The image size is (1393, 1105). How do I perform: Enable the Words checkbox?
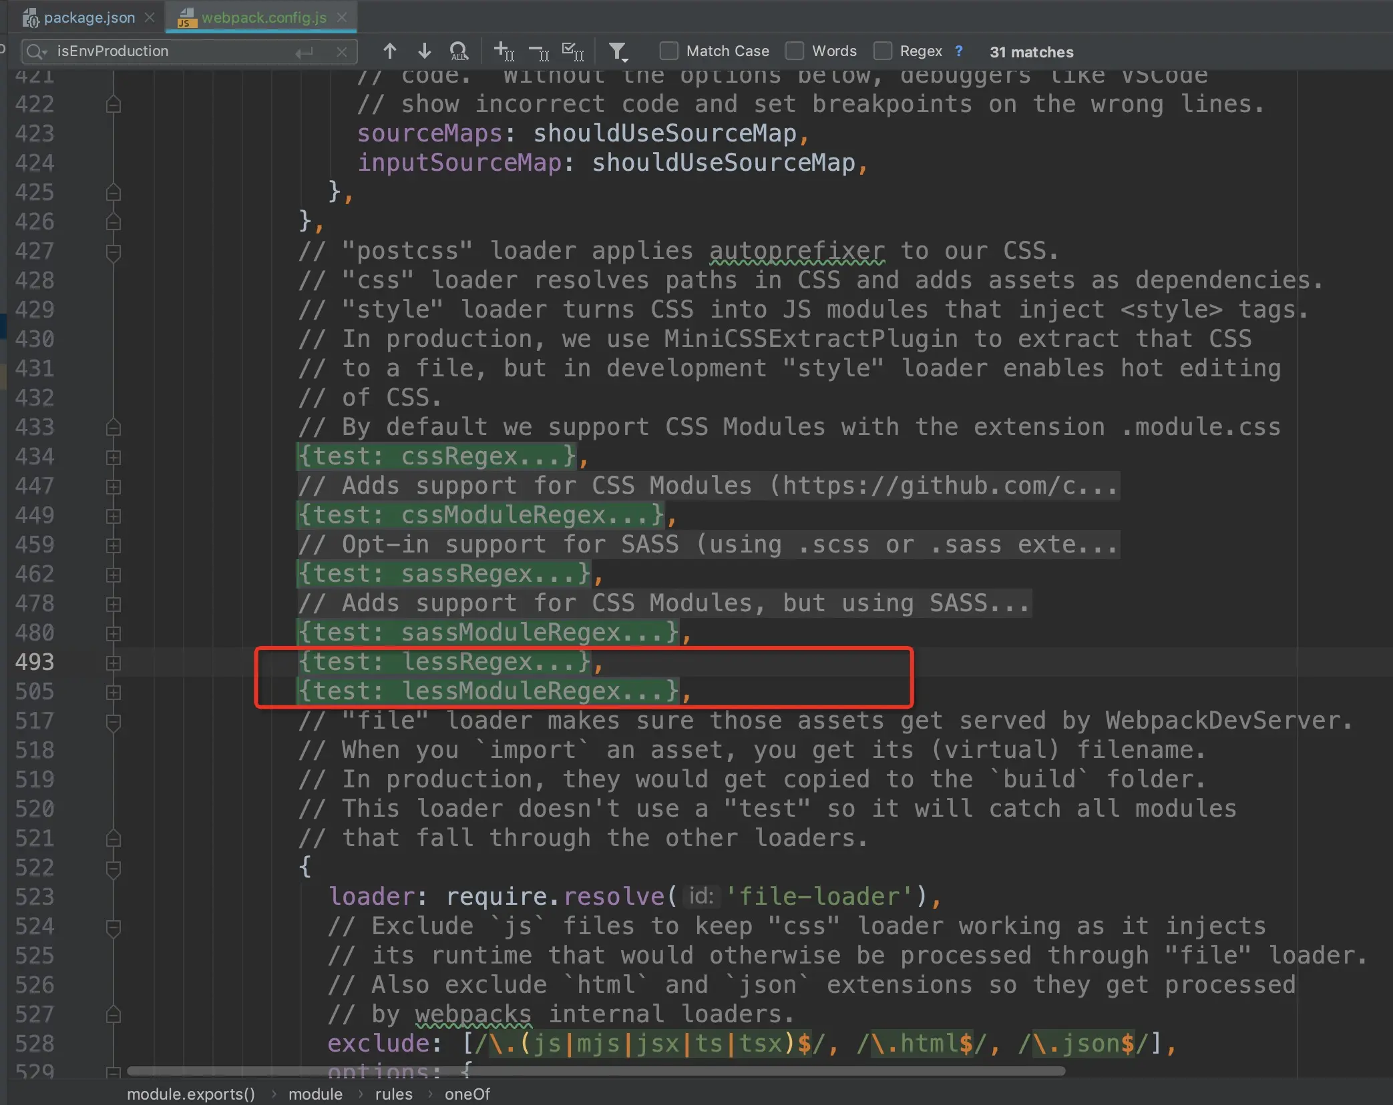(x=794, y=51)
